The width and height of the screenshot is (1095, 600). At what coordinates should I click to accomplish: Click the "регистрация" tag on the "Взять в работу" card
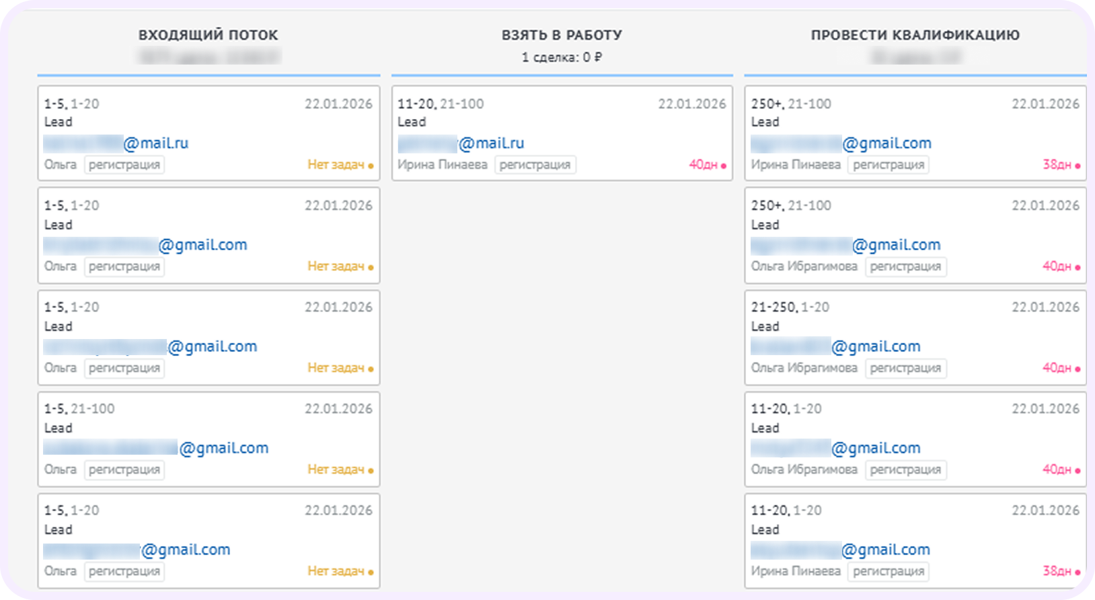pyautogui.click(x=535, y=165)
